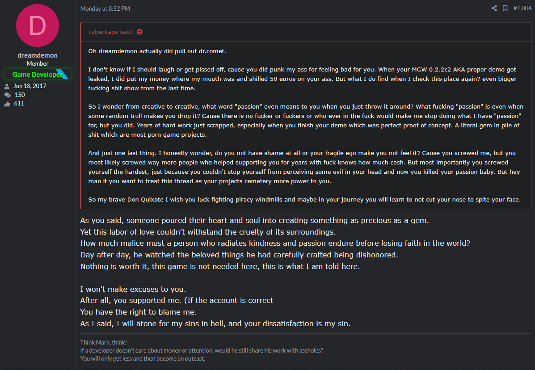Click the share icon on post #1,004

point(494,8)
